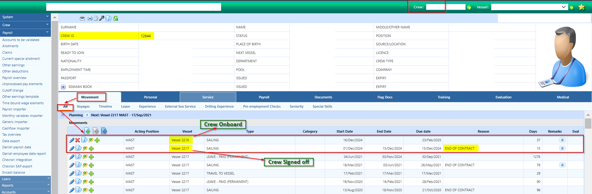
Task: Open Payroll overview in sidebar
Action: (x=14, y=78)
